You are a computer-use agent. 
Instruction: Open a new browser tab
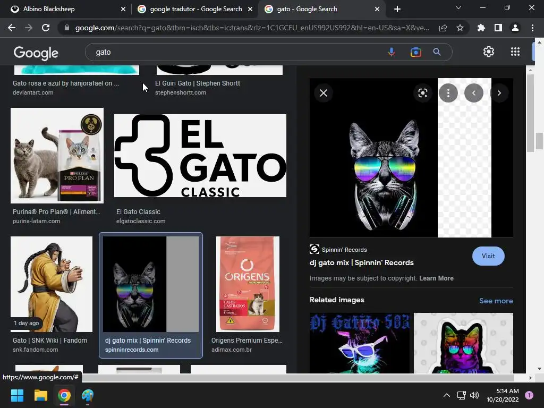click(397, 9)
